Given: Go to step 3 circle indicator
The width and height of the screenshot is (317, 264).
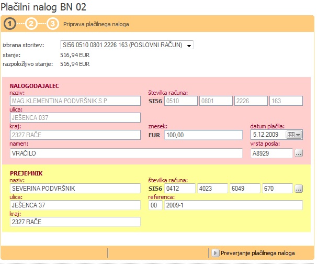Looking at the screenshot, I should 53,24.
